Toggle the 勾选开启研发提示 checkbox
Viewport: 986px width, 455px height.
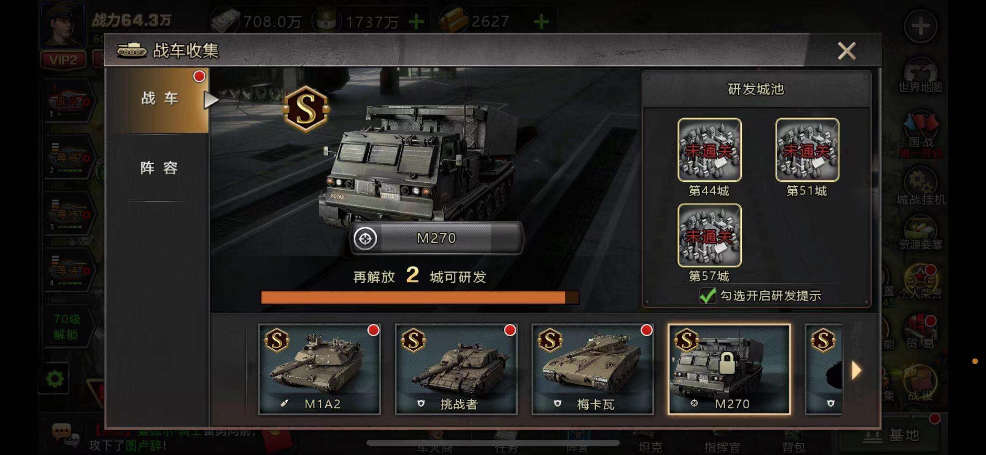click(708, 295)
